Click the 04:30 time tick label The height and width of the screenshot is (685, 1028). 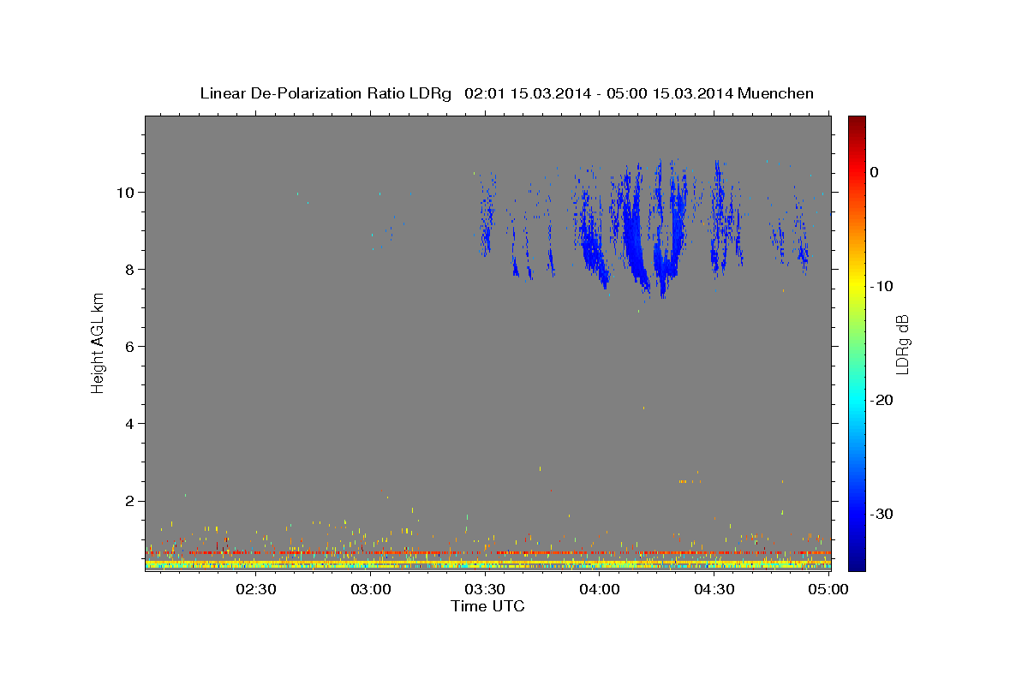pyautogui.click(x=714, y=589)
